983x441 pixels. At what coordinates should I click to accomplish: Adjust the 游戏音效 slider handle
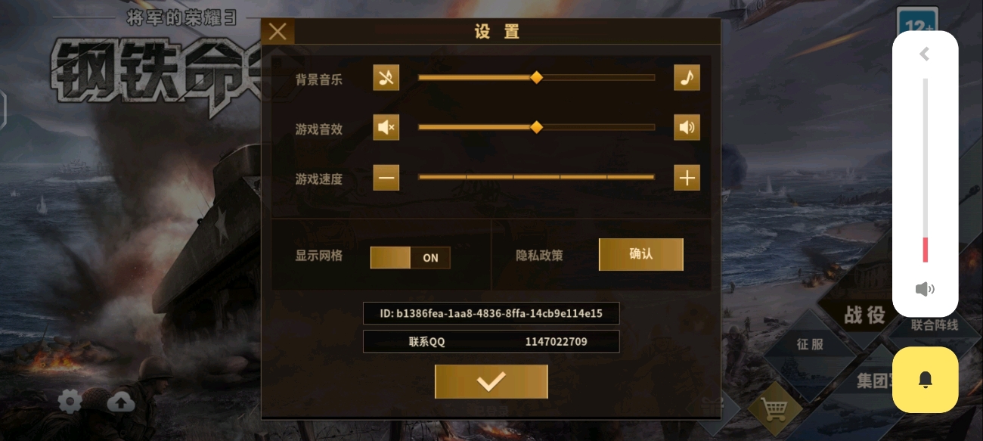coord(536,127)
